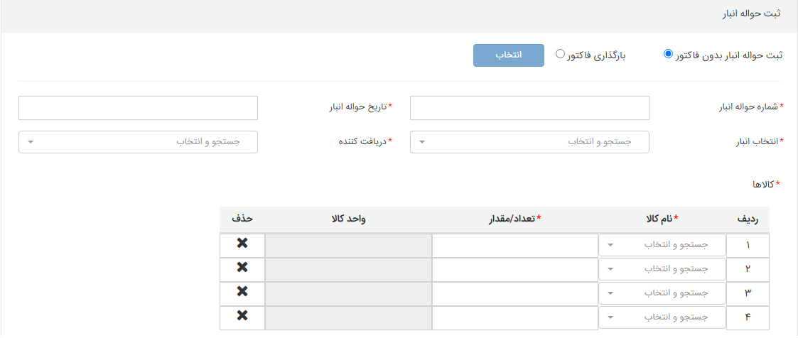798x338 pixels.
Task: Open the 'انتخاب انبار' dropdown
Action: tap(529, 142)
